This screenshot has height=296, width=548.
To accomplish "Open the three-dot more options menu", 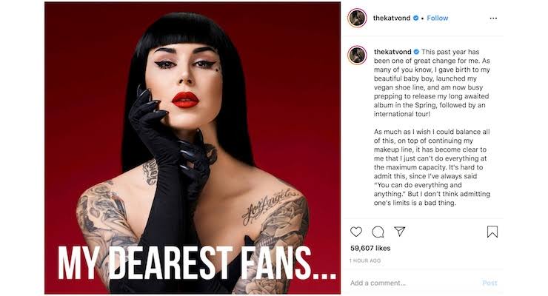I will tap(493, 18).
